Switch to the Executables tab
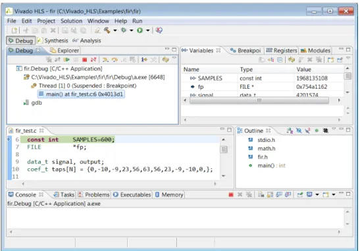 (x=132, y=195)
